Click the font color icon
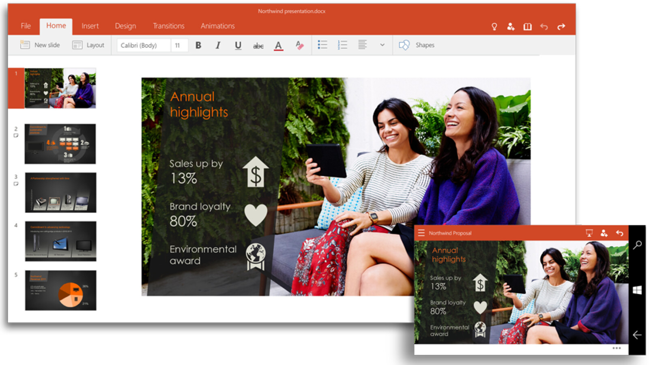Image resolution: width=649 pixels, height=365 pixels. (278, 45)
